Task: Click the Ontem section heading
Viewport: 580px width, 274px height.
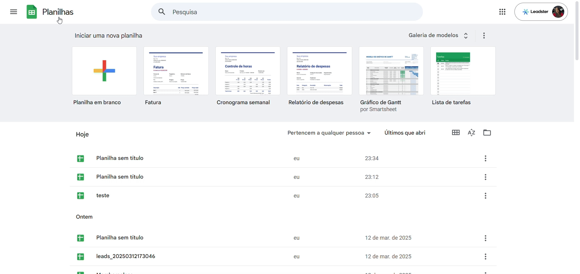Action: [x=84, y=217]
